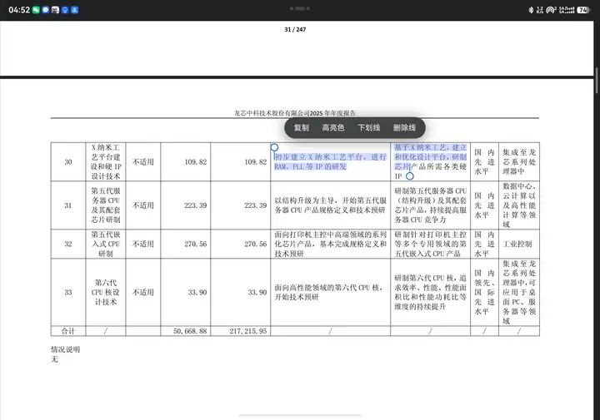The image size is (600, 420).
Task: Click text 面向打印机主控中高端领域的系列化芯片产品
Action: pos(331,239)
